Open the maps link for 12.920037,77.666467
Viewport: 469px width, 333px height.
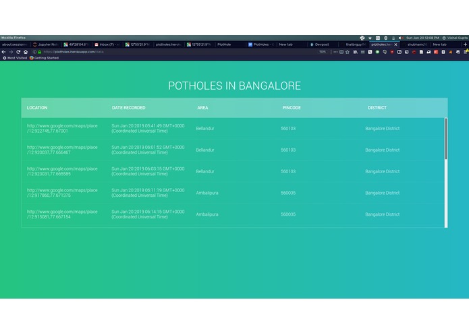click(x=62, y=150)
